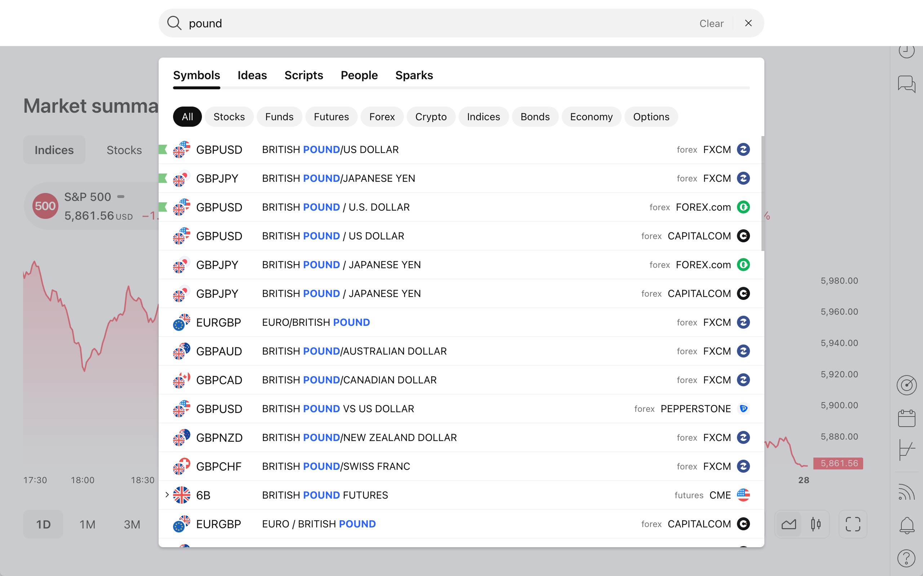
Task: Switch to the Ideas tab
Action: 252,75
